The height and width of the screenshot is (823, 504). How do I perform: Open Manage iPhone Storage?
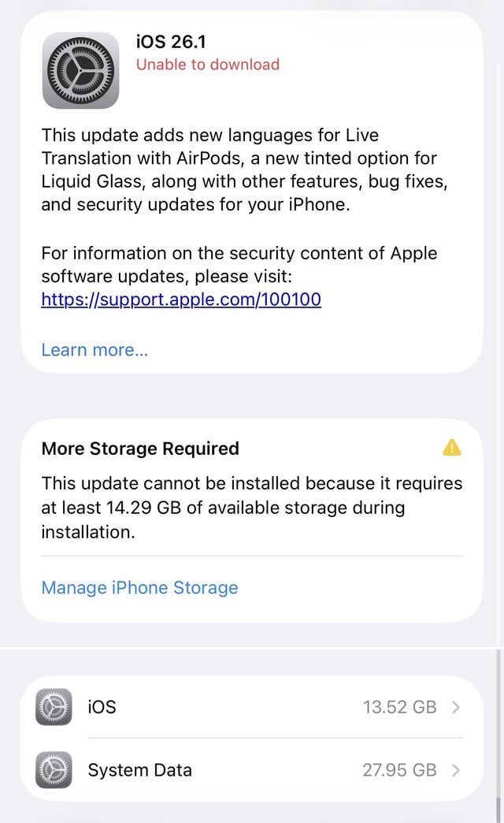139,588
